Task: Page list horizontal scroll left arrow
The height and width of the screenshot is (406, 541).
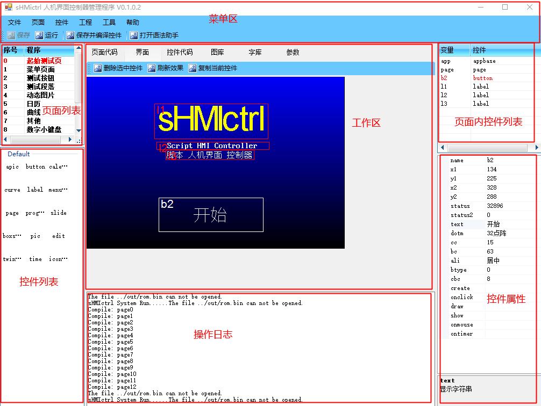Action: (x=5, y=140)
